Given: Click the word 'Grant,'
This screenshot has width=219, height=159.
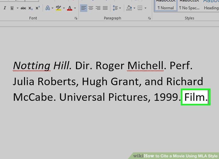Looking at the screenshot, I should tap(126, 81).
